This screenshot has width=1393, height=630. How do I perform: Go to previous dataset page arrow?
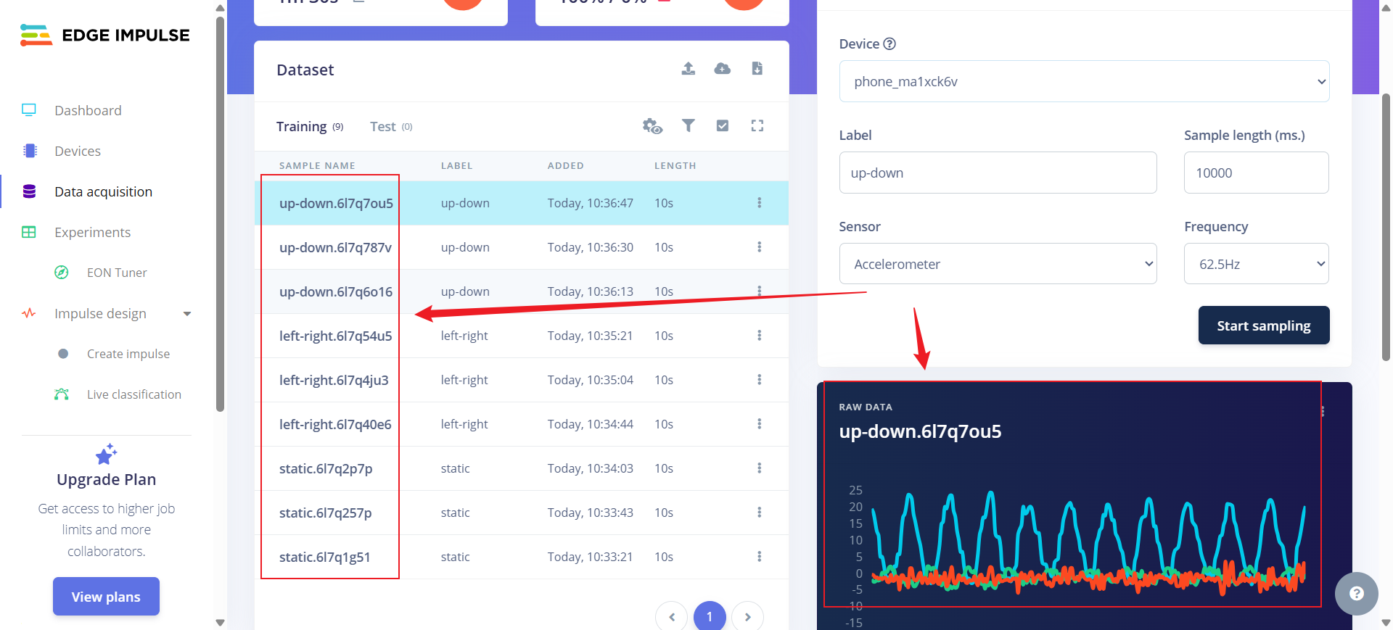672,617
